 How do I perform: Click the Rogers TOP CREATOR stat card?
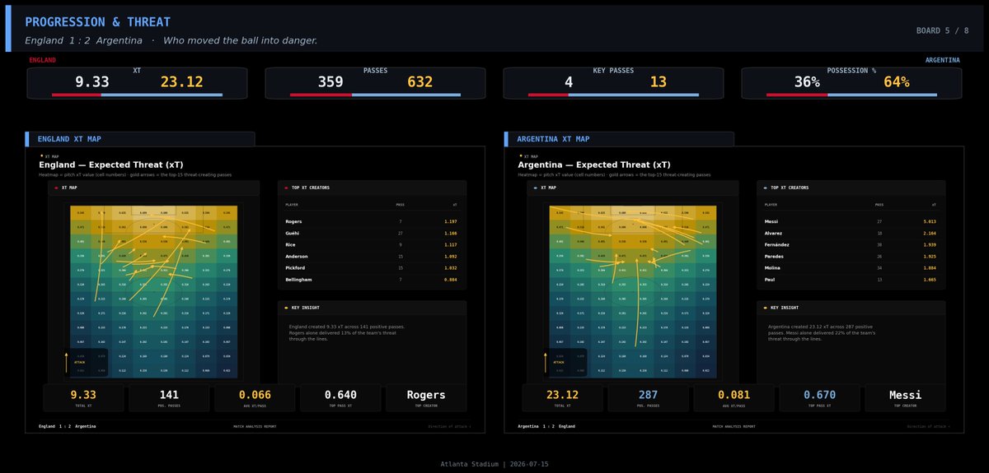coord(426,398)
